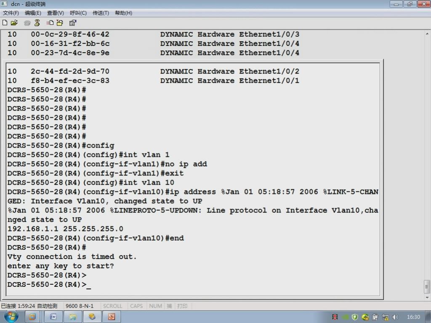Click the volume speaker tray icon
431x323 pixels.
(x=396, y=317)
